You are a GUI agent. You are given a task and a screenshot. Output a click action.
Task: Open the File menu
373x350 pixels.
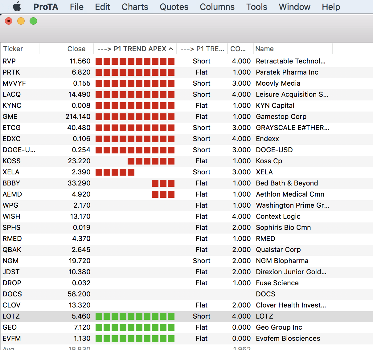coord(76,7)
